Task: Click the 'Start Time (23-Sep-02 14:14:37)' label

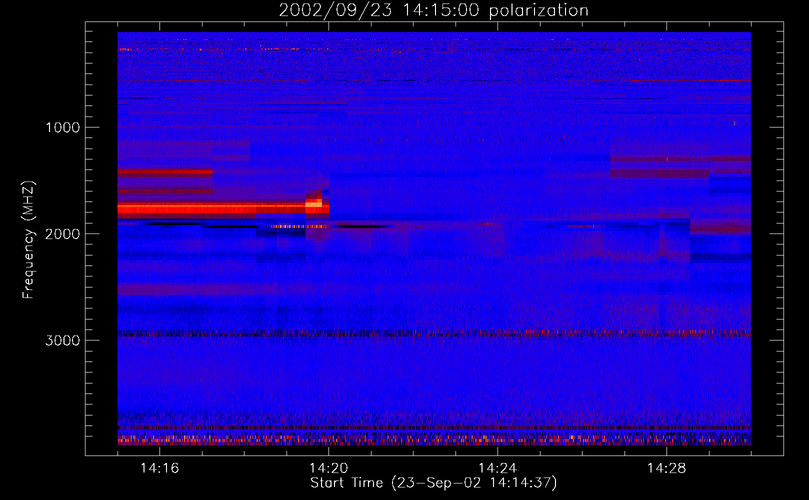Action: (x=433, y=483)
